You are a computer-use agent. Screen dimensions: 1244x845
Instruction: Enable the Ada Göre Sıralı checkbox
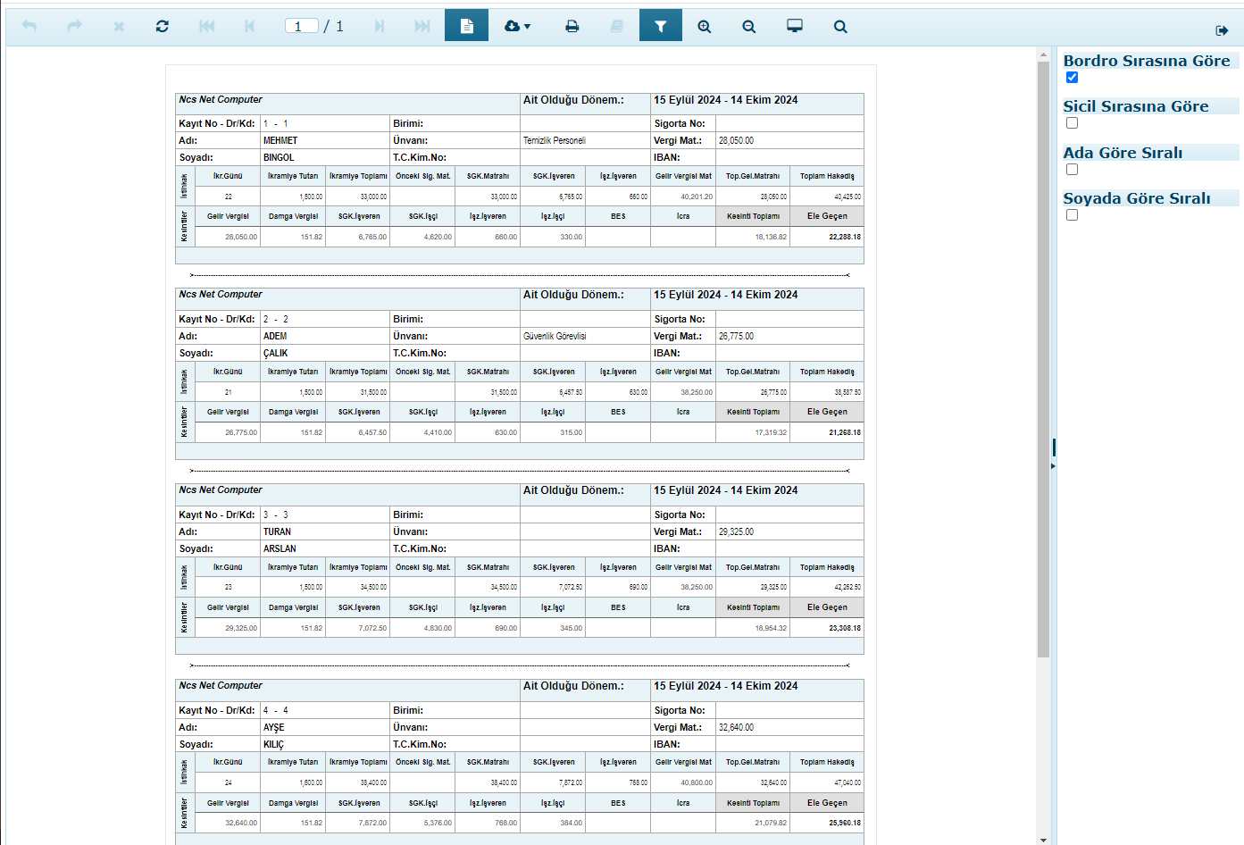point(1072,169)
